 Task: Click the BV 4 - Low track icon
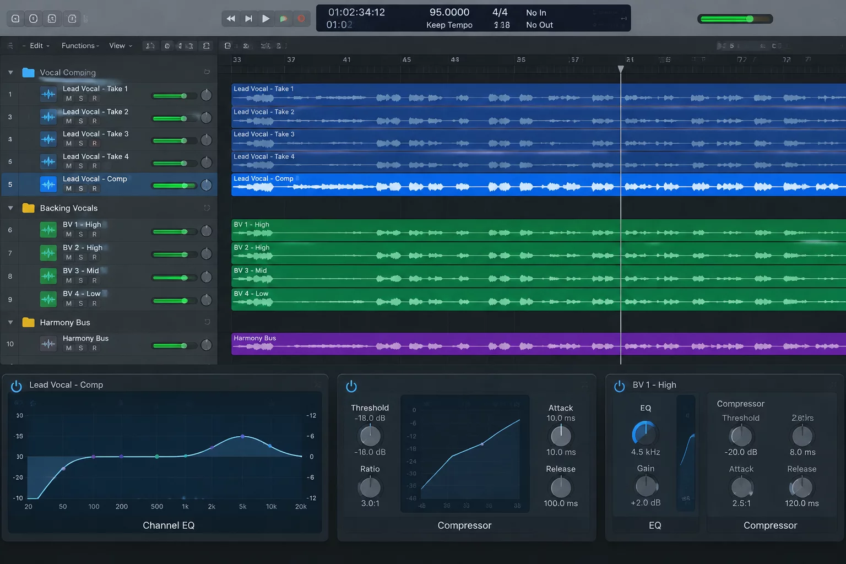click(x=48, y=299)
